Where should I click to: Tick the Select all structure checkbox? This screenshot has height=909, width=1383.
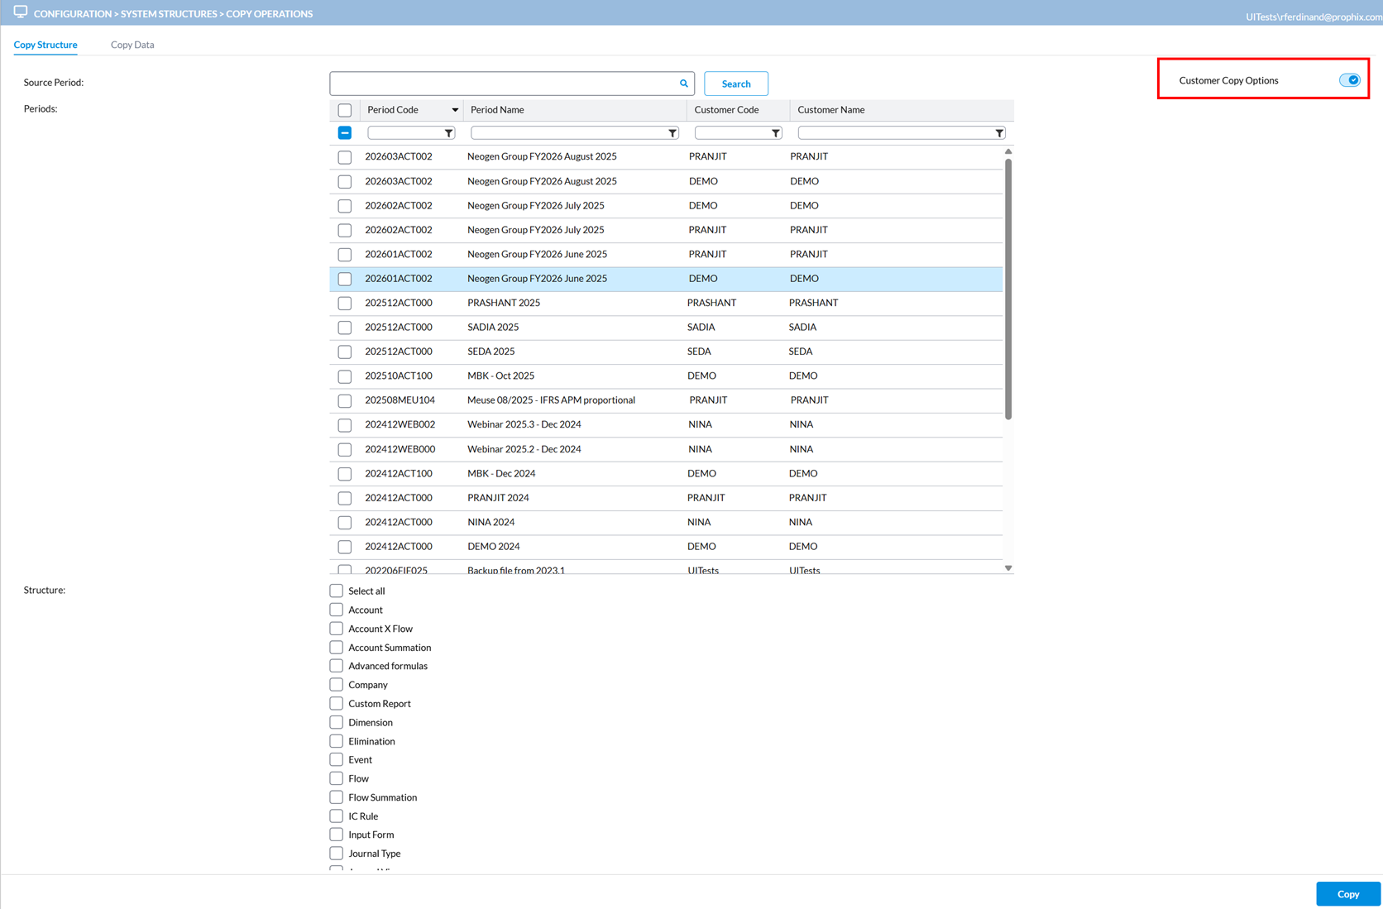click(337, 591)
